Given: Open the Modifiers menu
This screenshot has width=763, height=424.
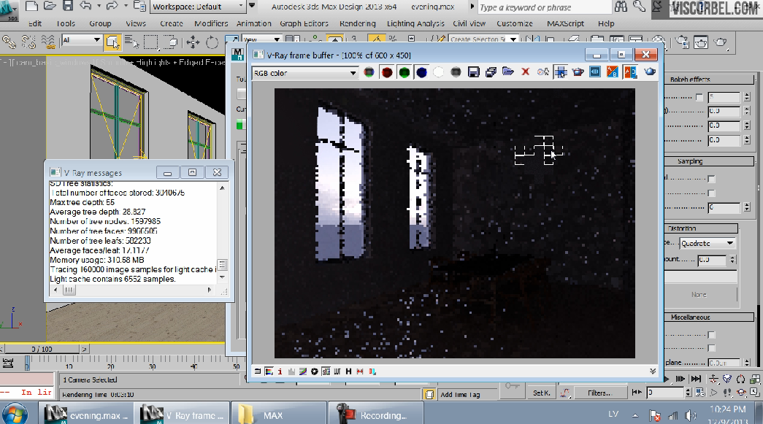Looking at the screenshot, I should coord(211,23).
